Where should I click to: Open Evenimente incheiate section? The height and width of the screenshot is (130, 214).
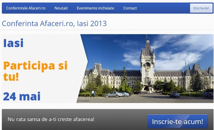[95, 8]
